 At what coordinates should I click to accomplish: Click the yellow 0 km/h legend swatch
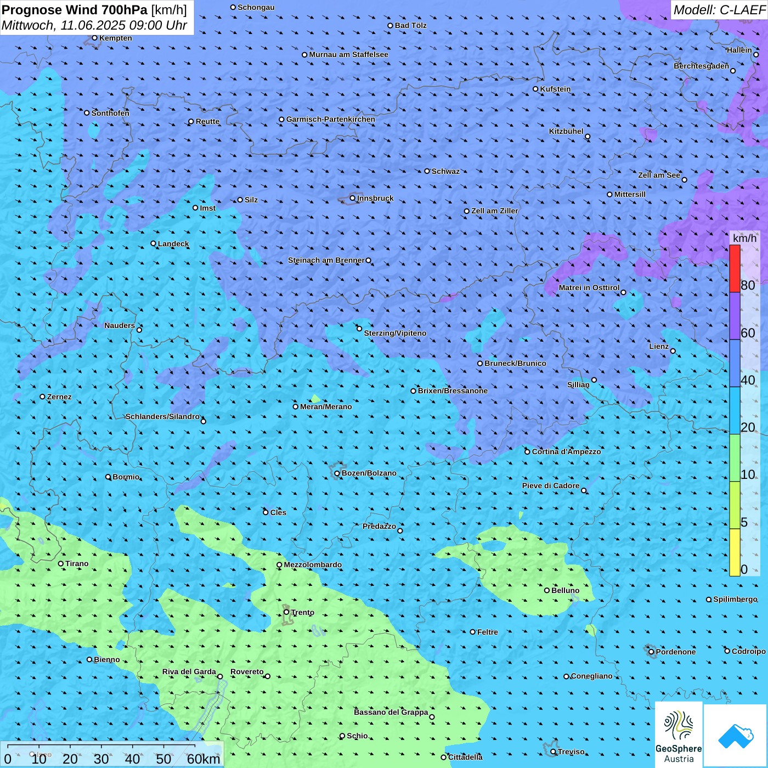click(x=735, y=552)
